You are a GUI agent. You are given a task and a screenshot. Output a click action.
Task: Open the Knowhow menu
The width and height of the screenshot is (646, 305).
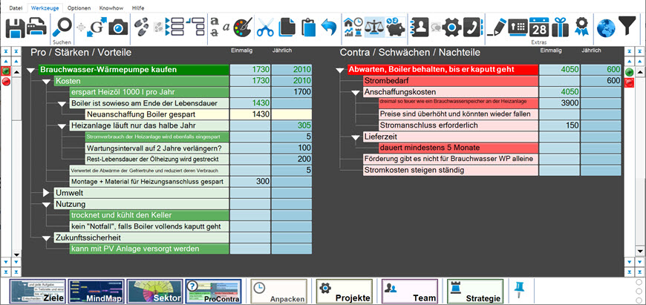111,7
